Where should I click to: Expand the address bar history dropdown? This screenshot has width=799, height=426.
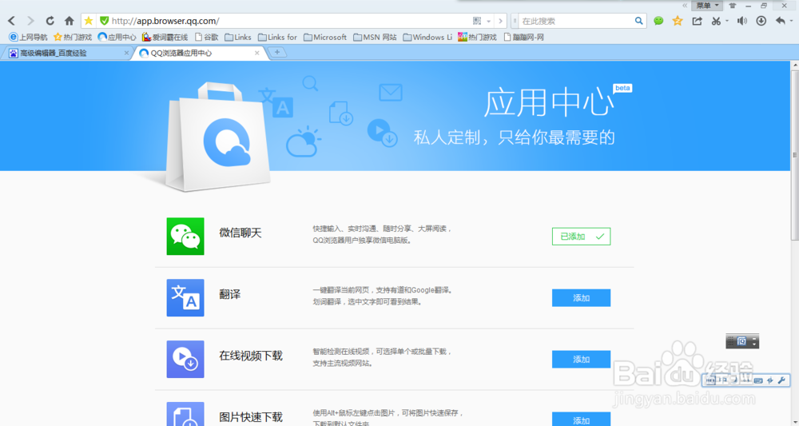point(489,22)
